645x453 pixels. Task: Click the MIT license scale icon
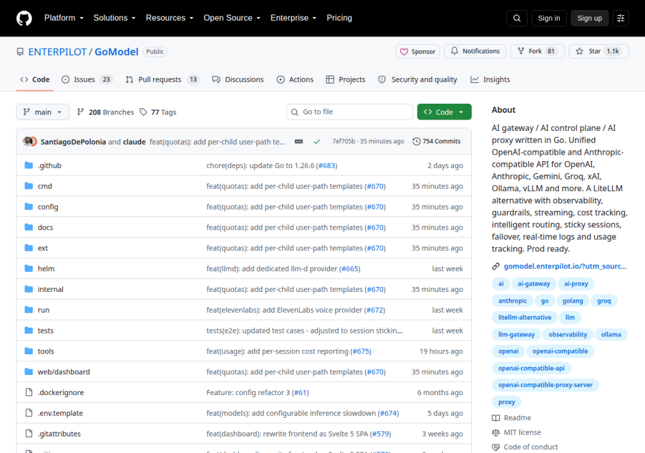[496, 432]
